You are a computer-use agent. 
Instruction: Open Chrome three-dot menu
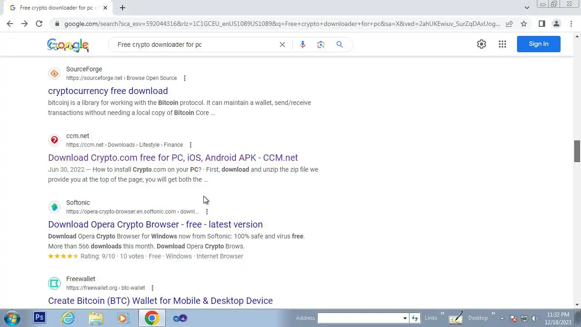[x=571, y=24]
